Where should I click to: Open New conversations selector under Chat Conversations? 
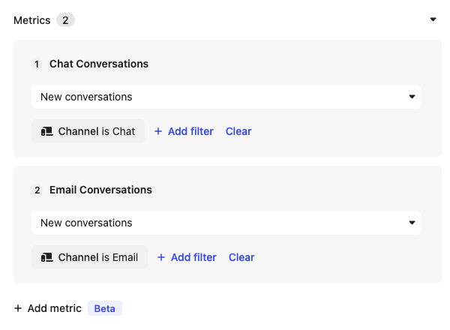tap(226, 97)
